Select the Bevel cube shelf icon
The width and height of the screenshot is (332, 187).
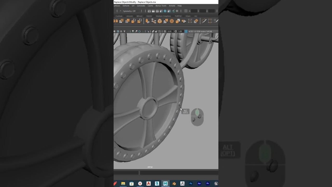[160, 21]
